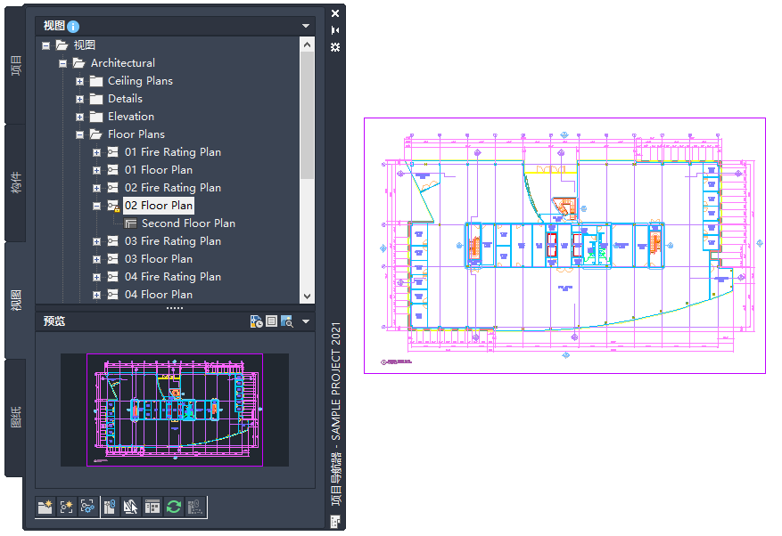The width and height of the screenshot is (782, 536).
Task: Click the Elevation folder icon
Action: (96, 117)
